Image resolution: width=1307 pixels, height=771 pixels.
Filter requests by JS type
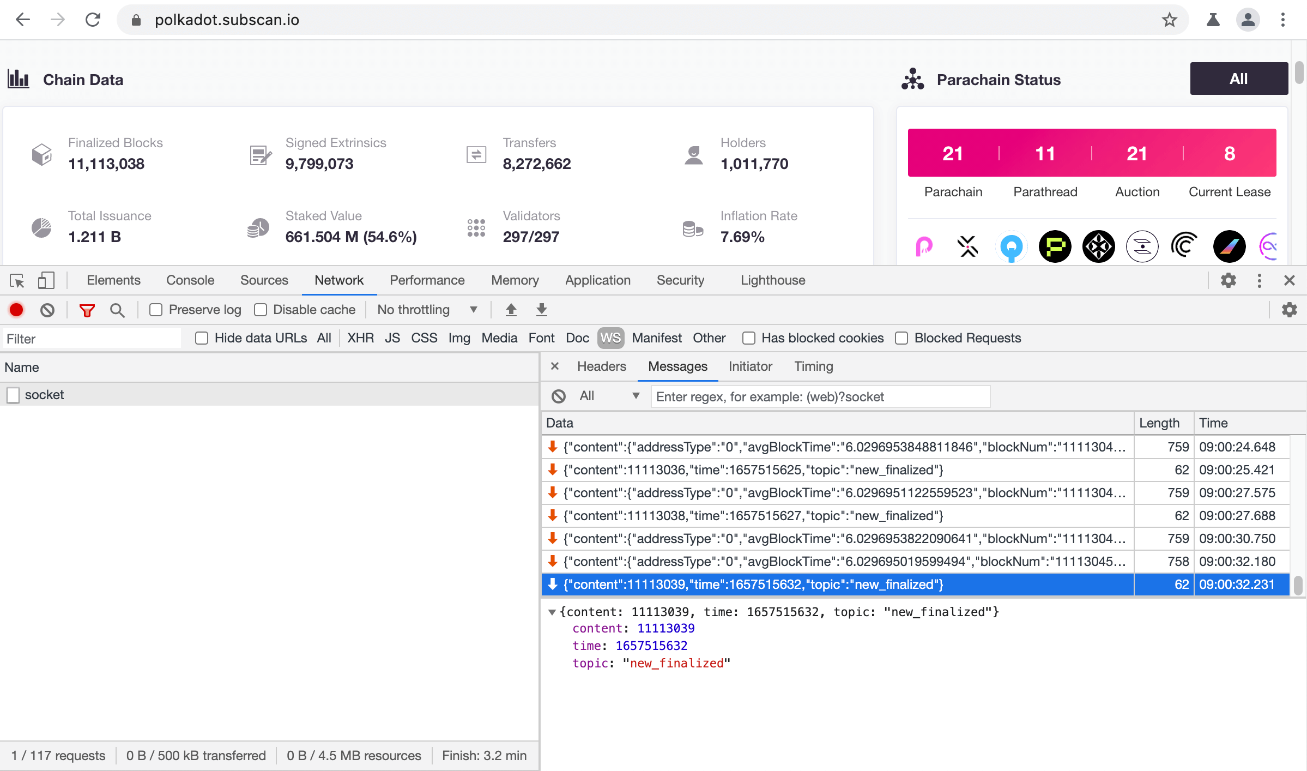tap(392, 338)
